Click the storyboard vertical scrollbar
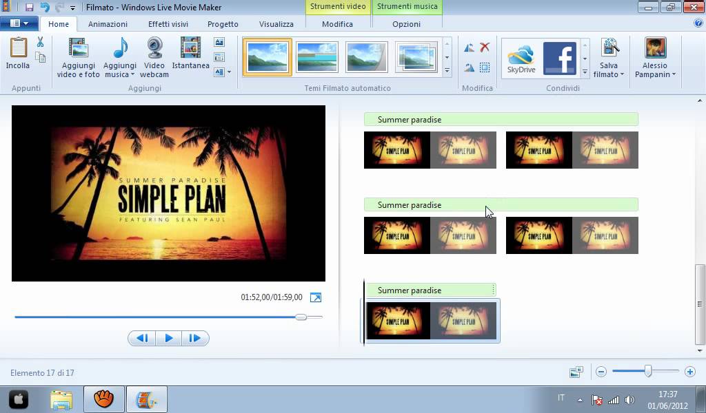Viewport: 706px width, 413px height. click(x=699, y=304)
